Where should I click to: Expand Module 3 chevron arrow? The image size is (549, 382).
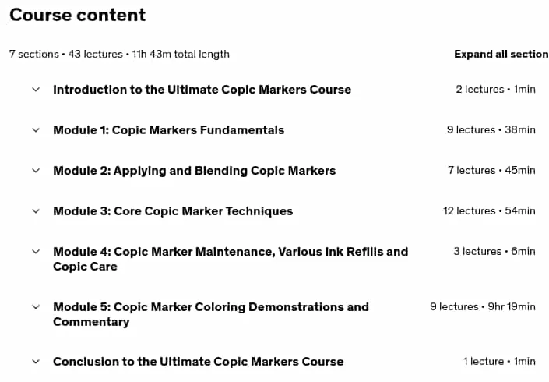coord(36,211)
